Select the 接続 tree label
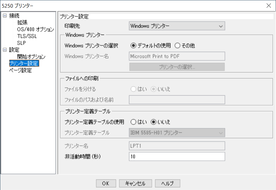The height and width of the screenshot is (190, 276). 14,16
